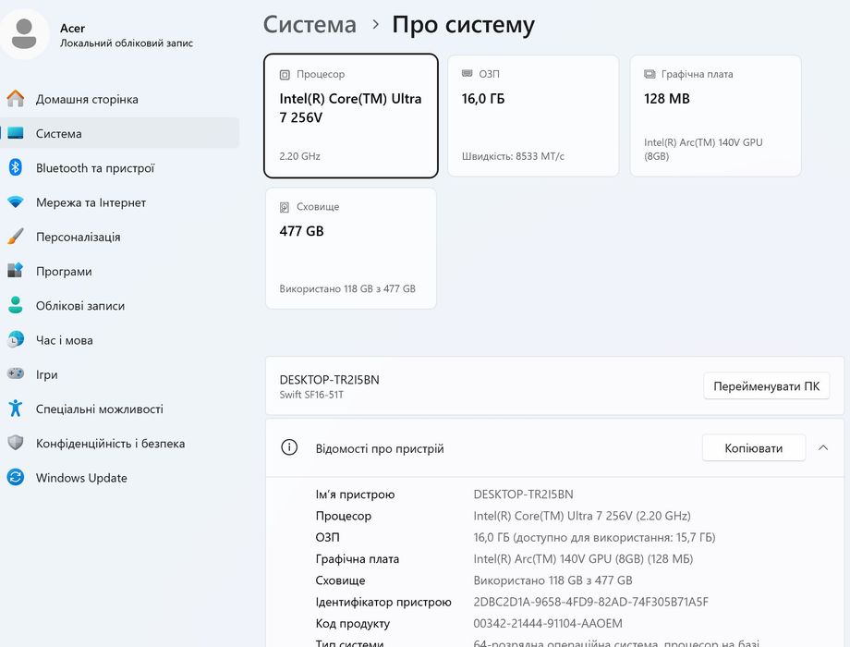Click the Home page house icon
850x647 pixels.
click(x=15, y=99)
